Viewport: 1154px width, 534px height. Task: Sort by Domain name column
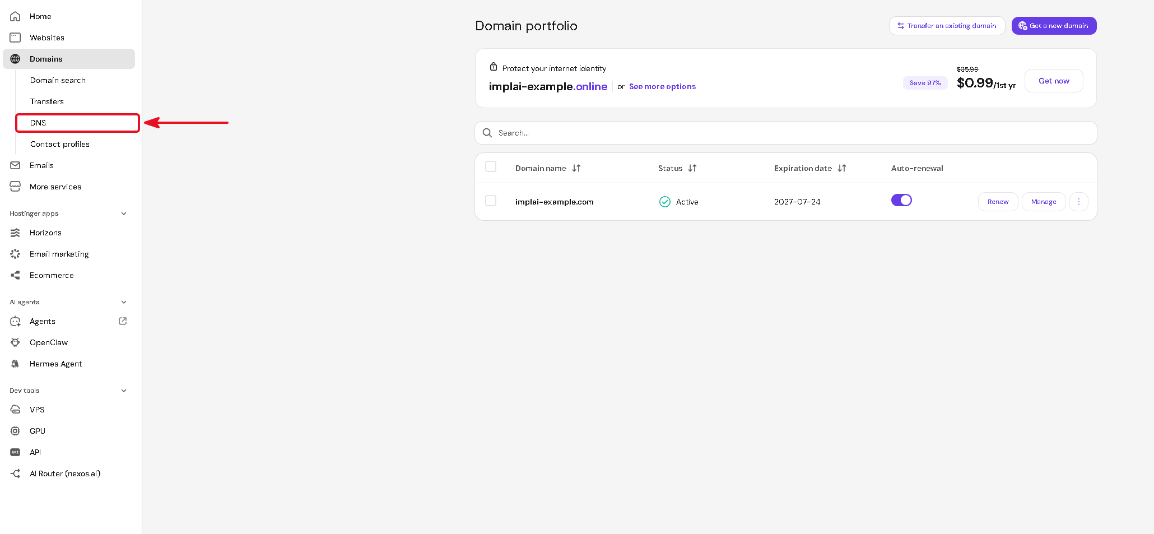coord(576,168)
